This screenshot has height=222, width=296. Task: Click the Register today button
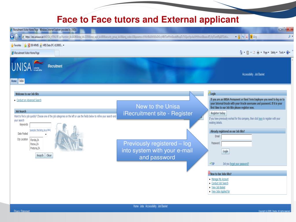click(218, 113)
